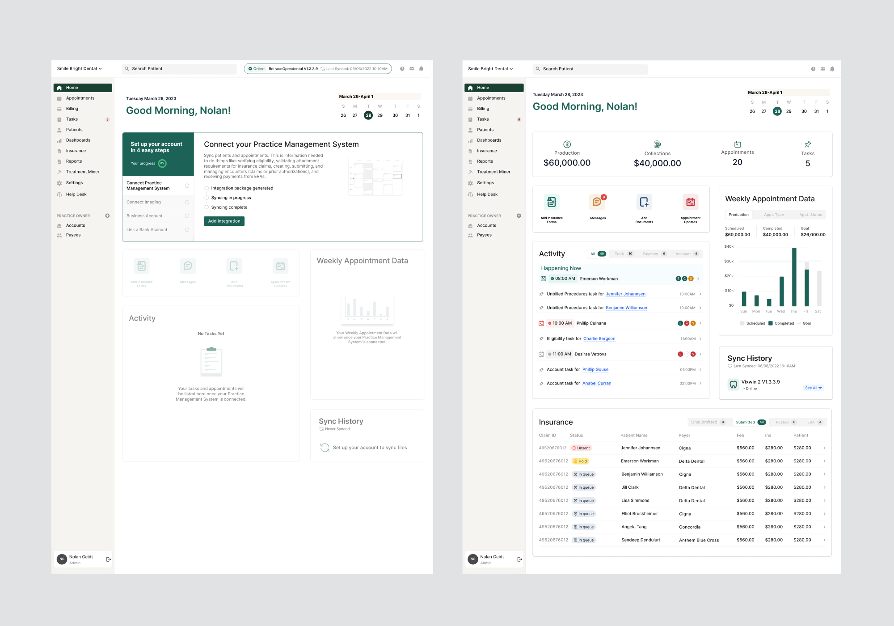The image size is (894, 626).
Task: Click the Production dollar icon in right window
Action: click(567, 144)
